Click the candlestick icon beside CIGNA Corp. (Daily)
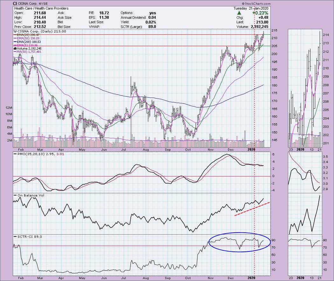This screenshot has height=281, width=334. tap(15, 31)
